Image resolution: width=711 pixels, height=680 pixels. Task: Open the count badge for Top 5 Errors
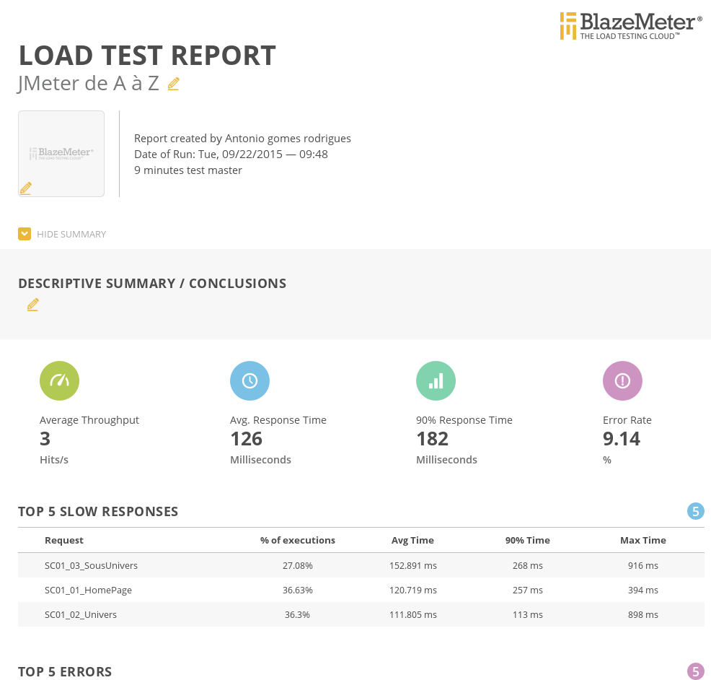[x=695, y=672]
